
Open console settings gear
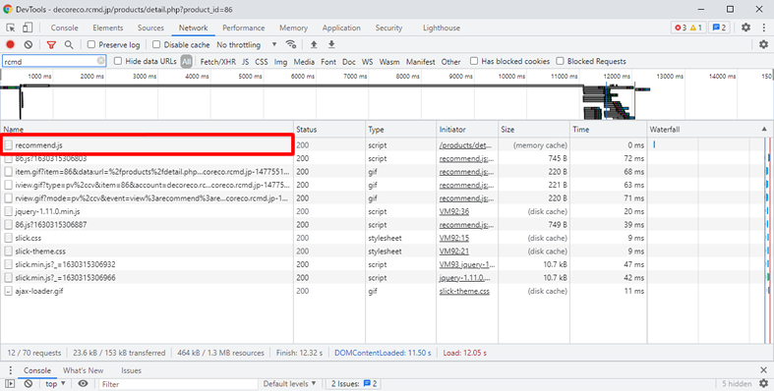coord(763,383)
